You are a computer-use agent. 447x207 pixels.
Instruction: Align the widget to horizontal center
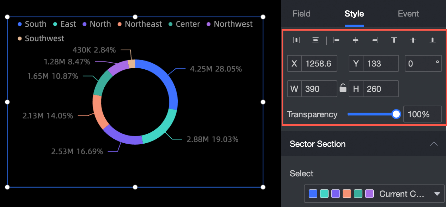tap(356, 40)
